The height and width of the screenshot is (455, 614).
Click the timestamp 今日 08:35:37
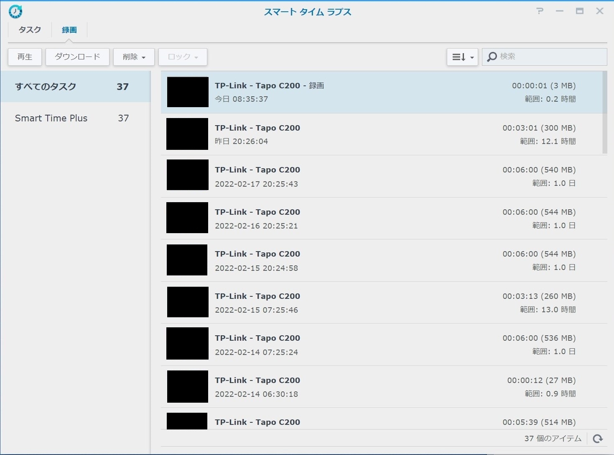pyautogui.click(x=241, y=99)
